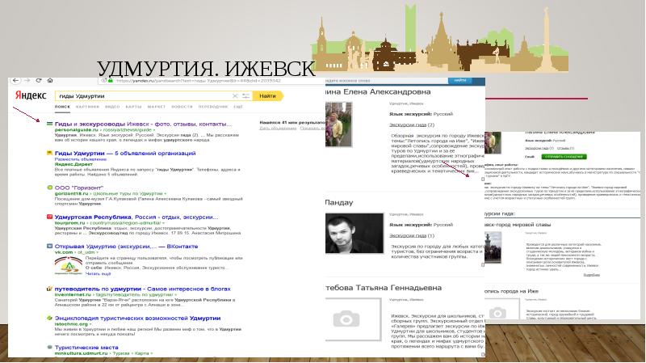Click yellow favicon beside Гиды Удмуртии объявлений
The height and width of the screenshot is (363, 646).
(49, 153)
